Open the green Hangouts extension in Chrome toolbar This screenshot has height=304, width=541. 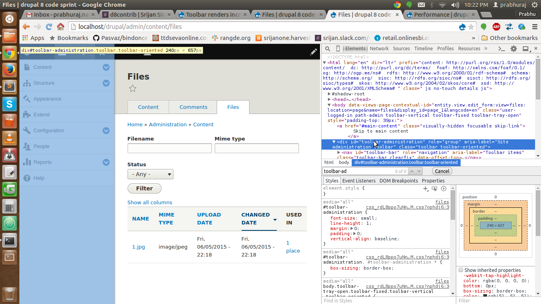click(x=484, y=27)
